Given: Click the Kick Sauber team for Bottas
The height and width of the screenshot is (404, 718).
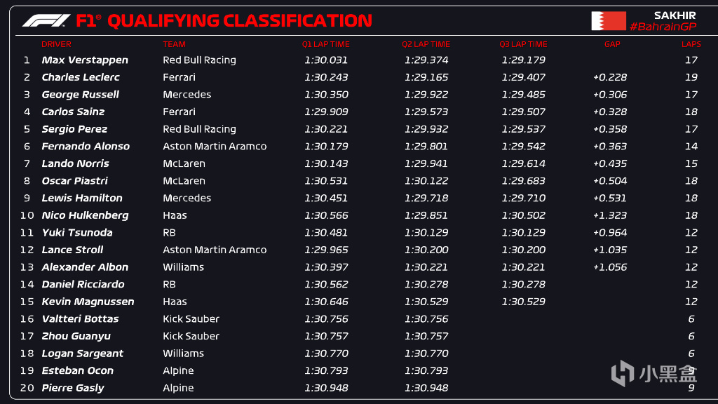Looking at the screenshot, I should coord(191,319).
